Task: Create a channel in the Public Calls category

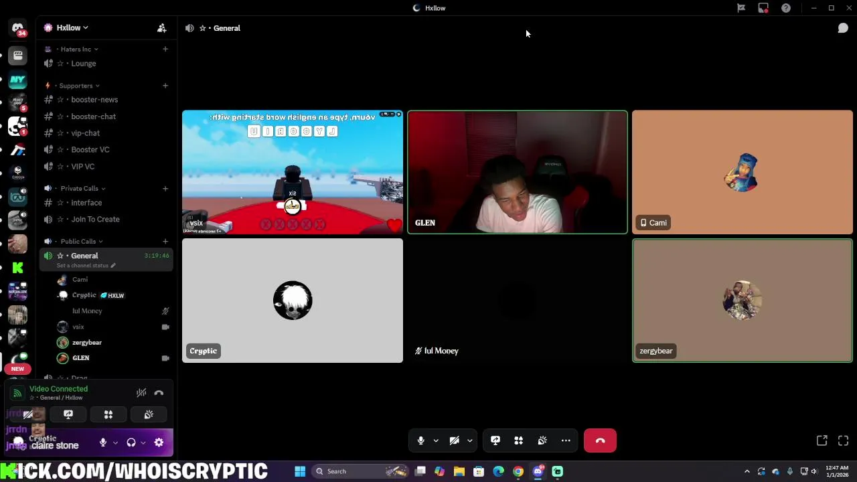Action: click(165, 241)
